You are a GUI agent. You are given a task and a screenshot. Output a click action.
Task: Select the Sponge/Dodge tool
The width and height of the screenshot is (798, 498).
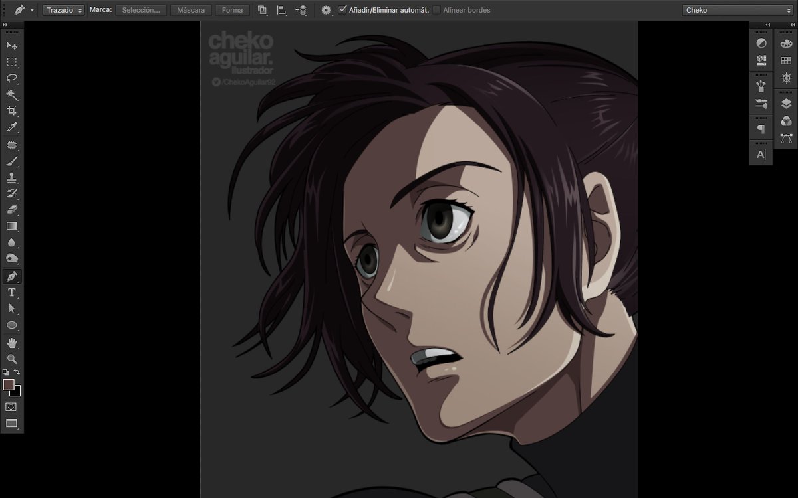[12, 259]
